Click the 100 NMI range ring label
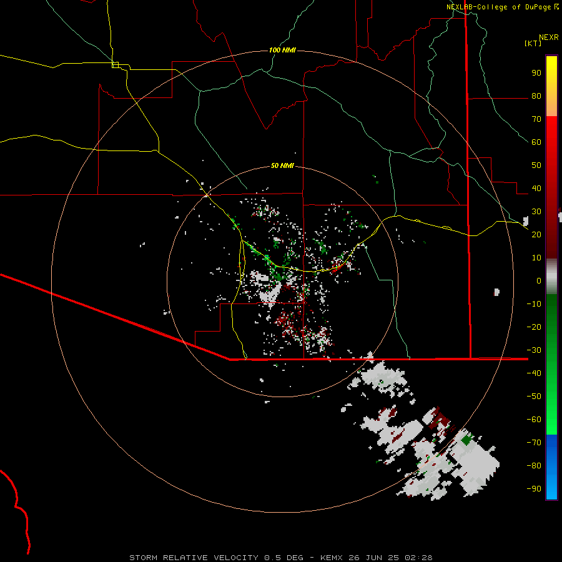The height and width of the screenshot is (562, 562). pos(282,50)
